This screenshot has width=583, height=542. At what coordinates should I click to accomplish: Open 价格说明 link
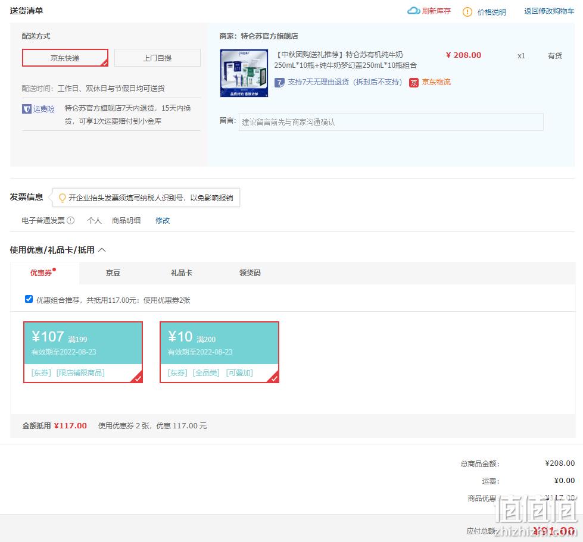491,12
